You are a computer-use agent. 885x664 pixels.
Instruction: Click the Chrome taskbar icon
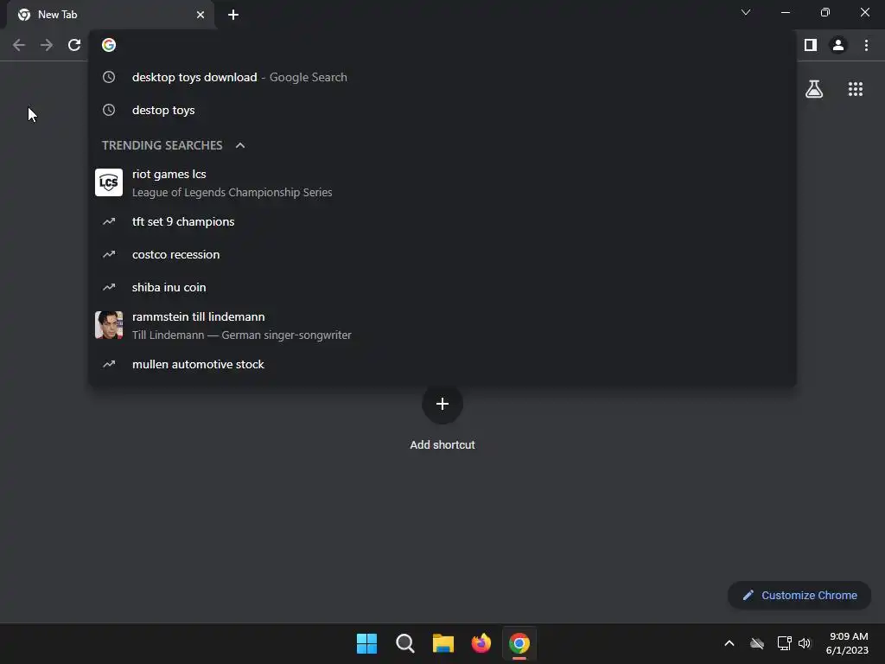(x=519, y=643)
